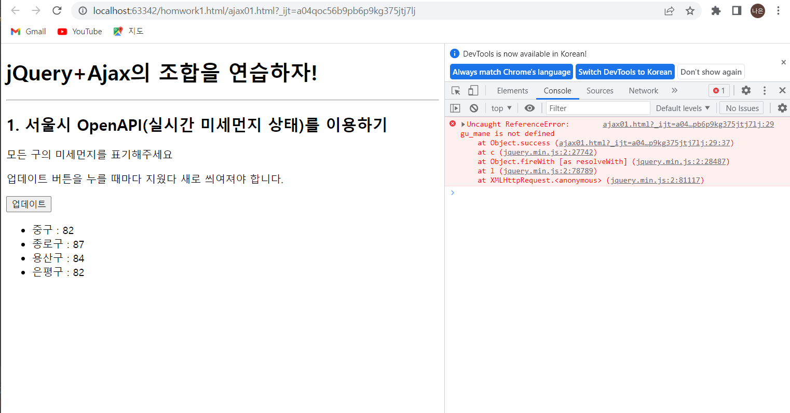This screenshot has height=413, width=790.
Task: Click list item 은평구 : 82
Action: [x=58, y=272]
